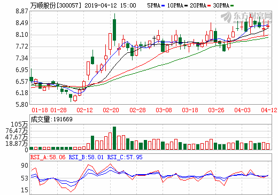Click the 7.72 price axis label
278x195 pixels.
22,46
